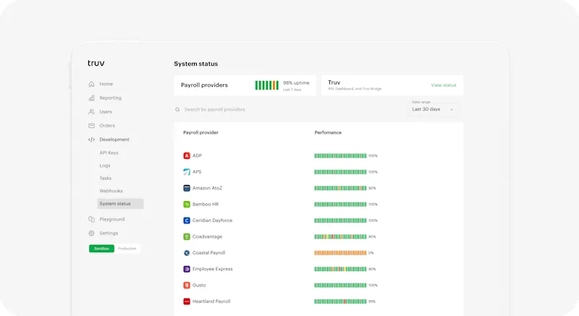The image size is (579, 316).
Task: Click the Orders icon in sidebar
Action: [x=92, y=125]
